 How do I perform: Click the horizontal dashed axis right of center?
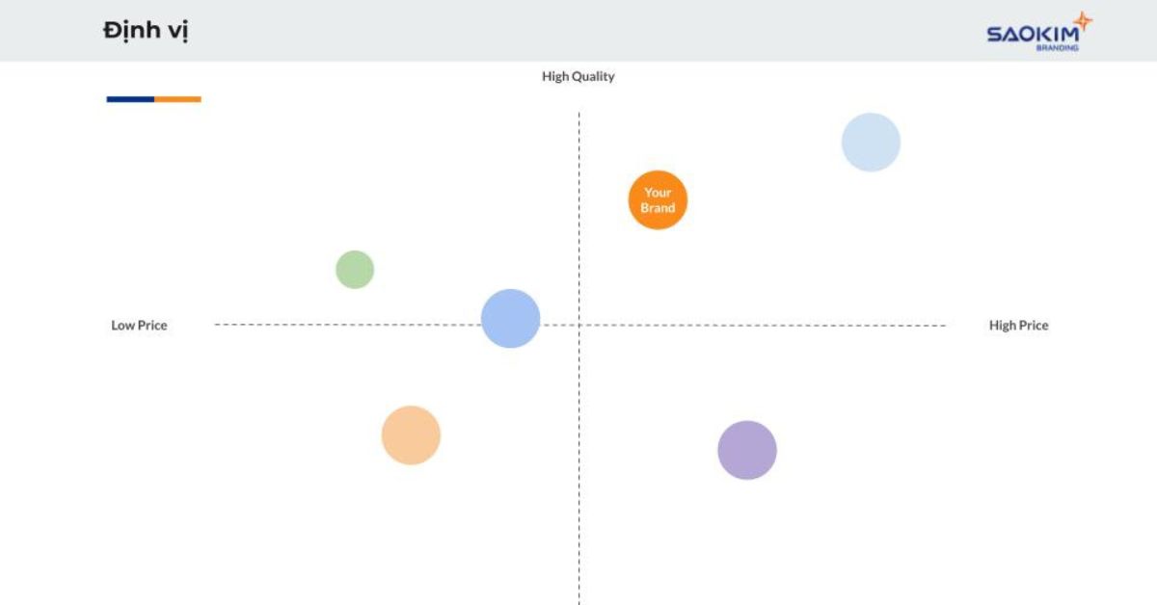(x=763, y=325)
